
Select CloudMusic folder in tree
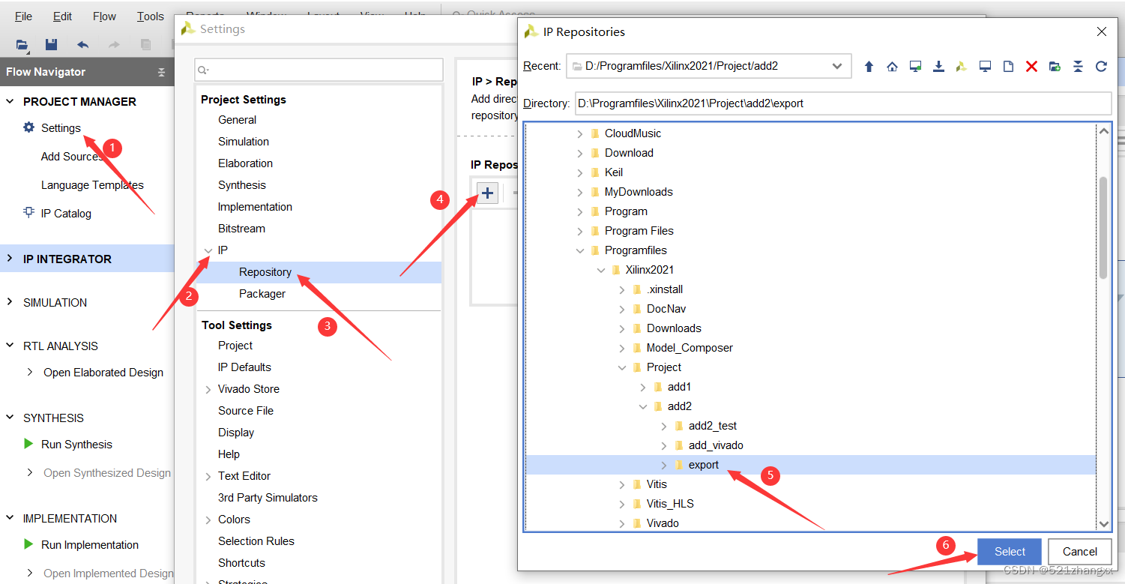click(633, 133)
